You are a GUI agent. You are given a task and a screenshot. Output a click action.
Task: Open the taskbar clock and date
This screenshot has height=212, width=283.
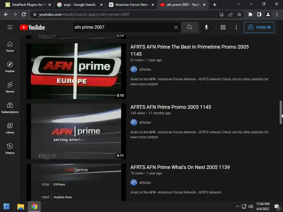263,206
